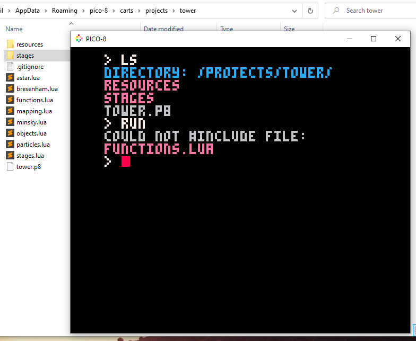Screen dimensions: 416x341
Task: Expand the chevron after Roaming breadcrumb
Action: click(83, 11)
